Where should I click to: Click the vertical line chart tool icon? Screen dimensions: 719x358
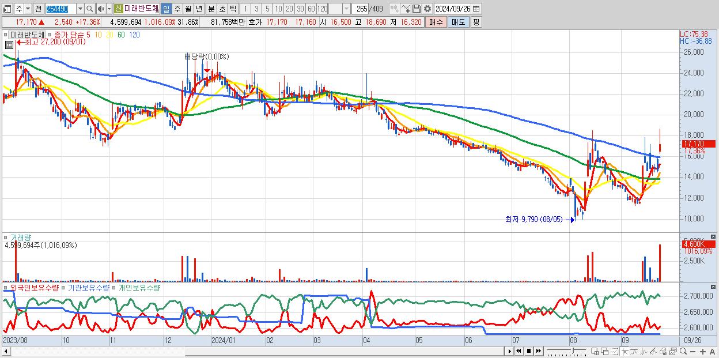click(x=644, y=351)
